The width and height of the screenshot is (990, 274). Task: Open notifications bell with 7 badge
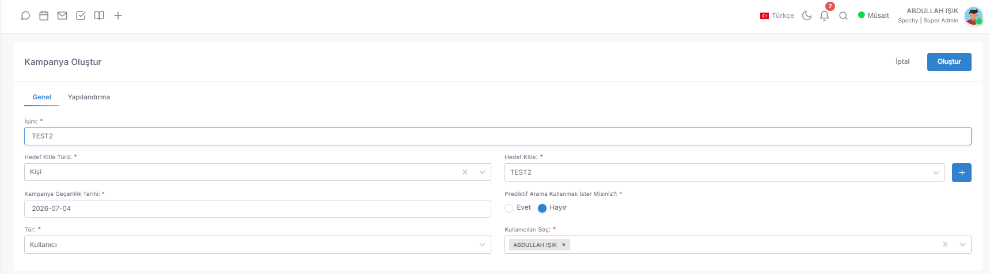[825, 16]
